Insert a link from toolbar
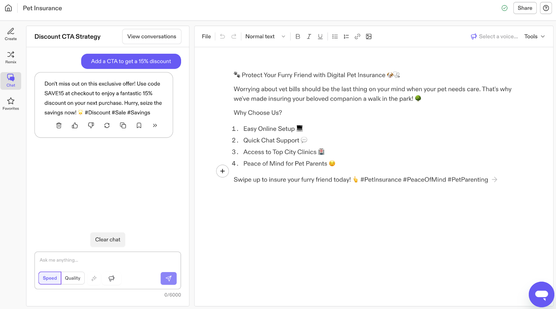This screenshot has height=309, width=556. (357, 36)
